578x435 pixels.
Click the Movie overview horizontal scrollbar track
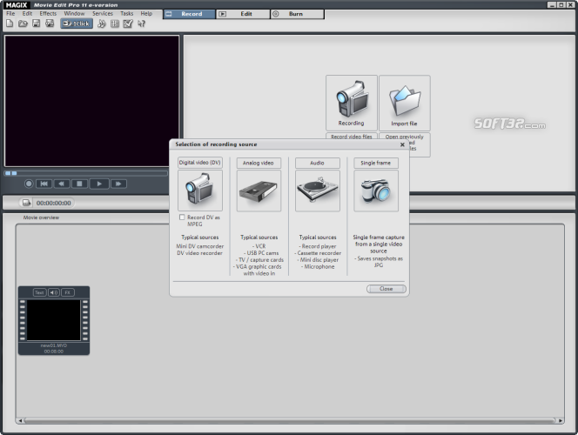tap(290, 420)
